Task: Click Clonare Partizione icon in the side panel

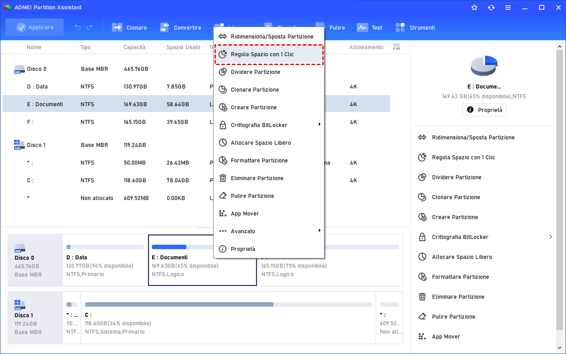Action: [x=422, y=197]
